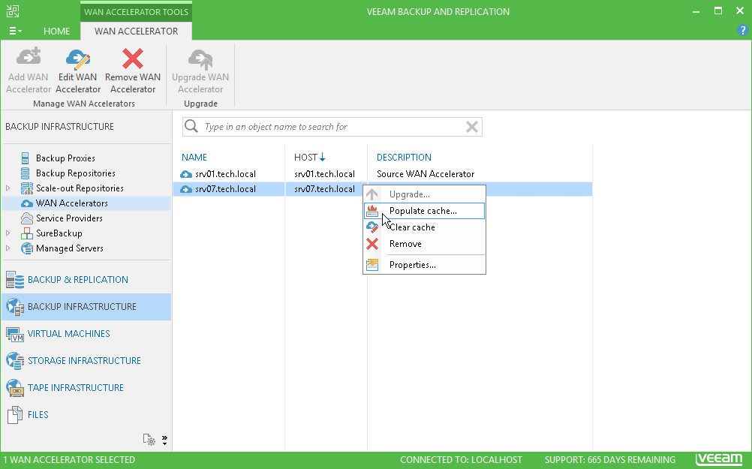
Task: Click in the object name search field
Action: coord(332,127)
